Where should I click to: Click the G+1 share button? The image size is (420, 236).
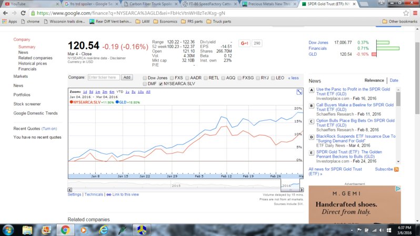244,43
